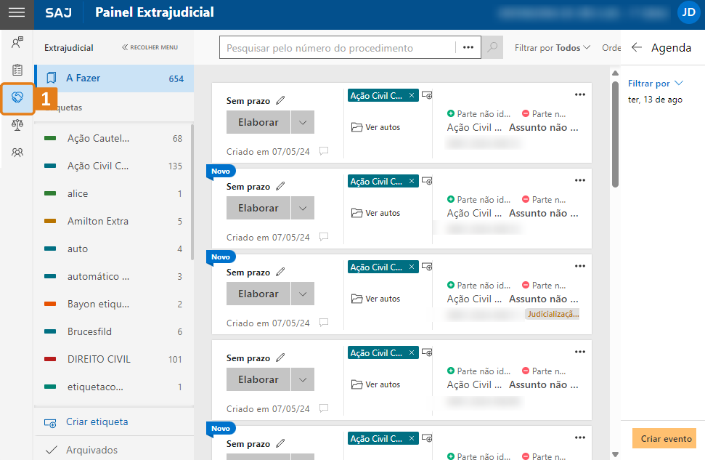Open Arquivados section

(91, 450)
